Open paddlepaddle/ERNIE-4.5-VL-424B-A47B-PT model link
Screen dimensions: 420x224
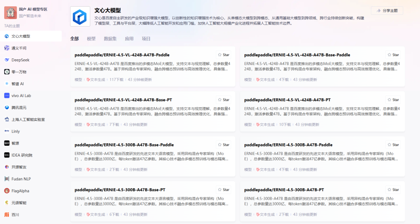pyautogui.click(x=287, y=100)
